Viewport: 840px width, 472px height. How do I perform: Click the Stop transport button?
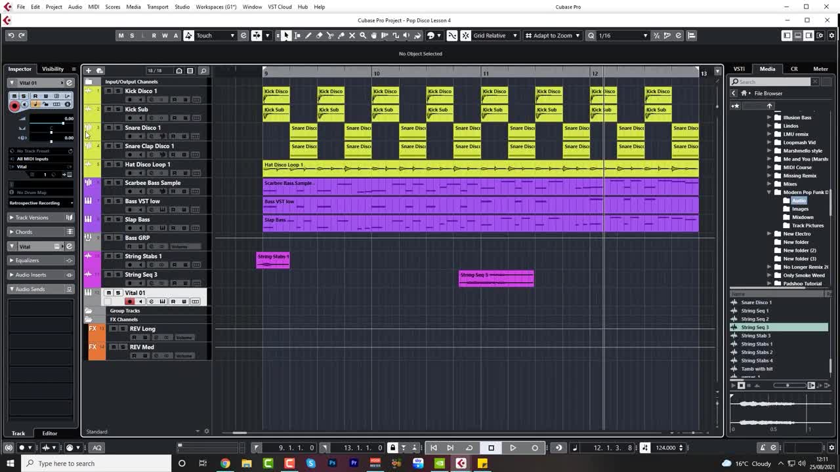[491, 448]
